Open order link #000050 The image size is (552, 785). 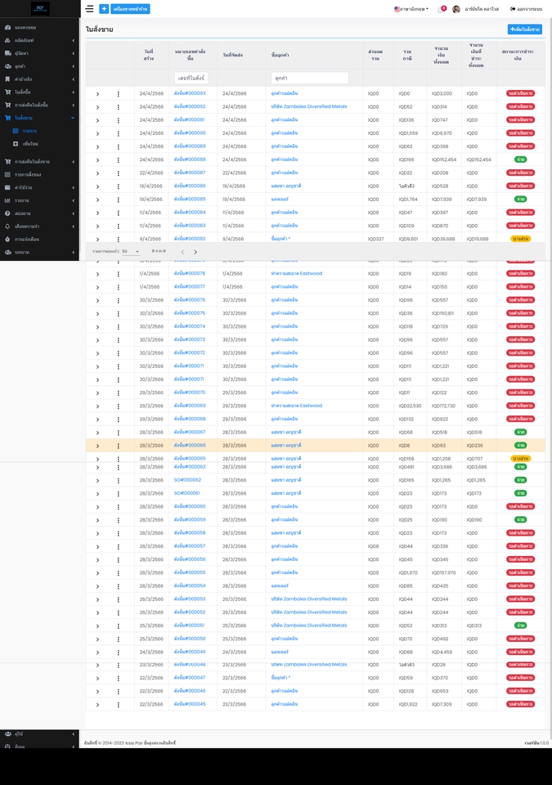click(x=190, y=639)
